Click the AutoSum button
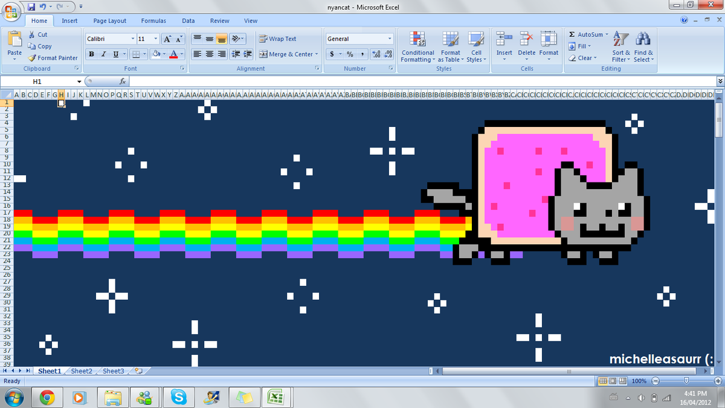The width and height of the screenshot is (725, 408). click(x=585, y=34)
